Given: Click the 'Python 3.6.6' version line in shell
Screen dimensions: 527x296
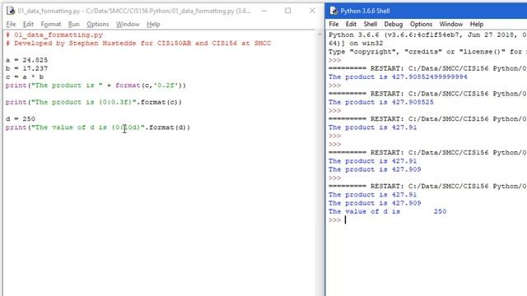Looking at the screenshot, I should click(x=427, y=35).
